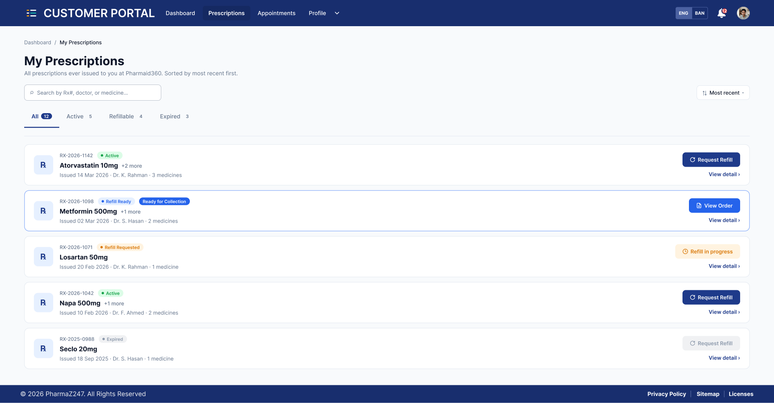Open the notifications bell icon
Screen dimensions: 774x403
click(x=722, y=13)
